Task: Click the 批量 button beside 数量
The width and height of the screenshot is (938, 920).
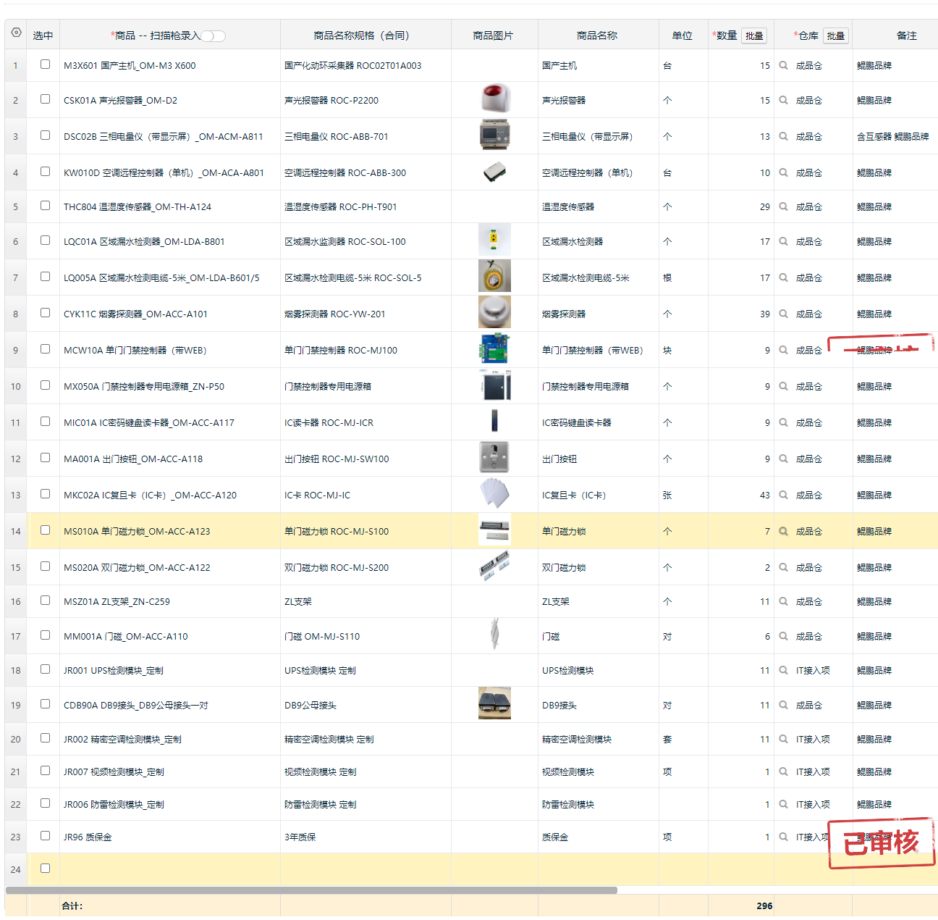Action: pos(754,35)
